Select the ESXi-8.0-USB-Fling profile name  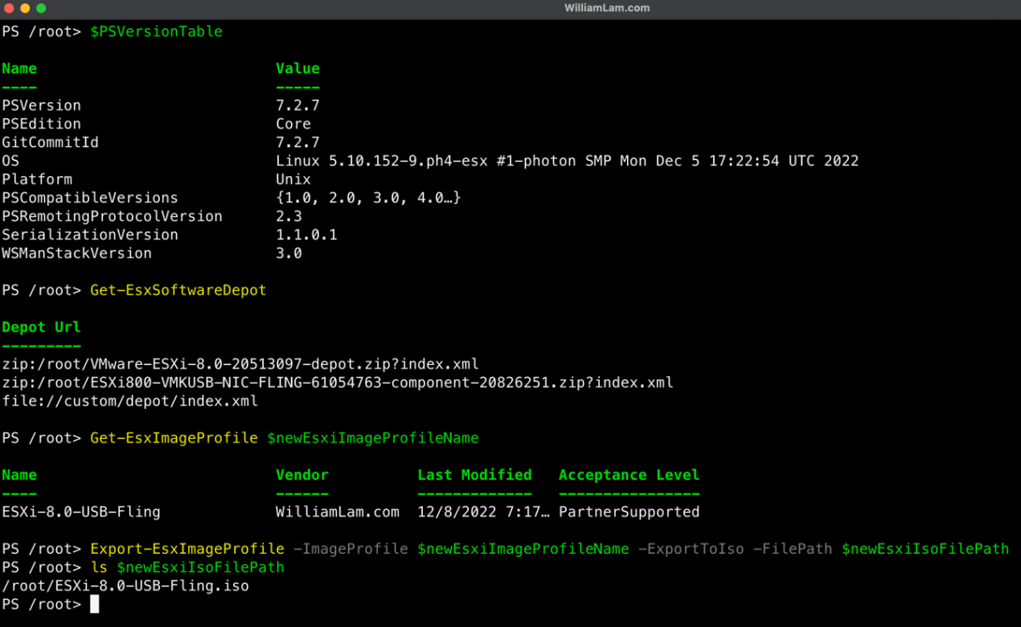[82, 512]
